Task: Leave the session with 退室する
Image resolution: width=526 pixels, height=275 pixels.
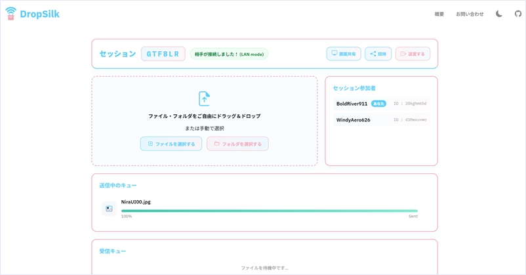Action: [x=413, y=54]
